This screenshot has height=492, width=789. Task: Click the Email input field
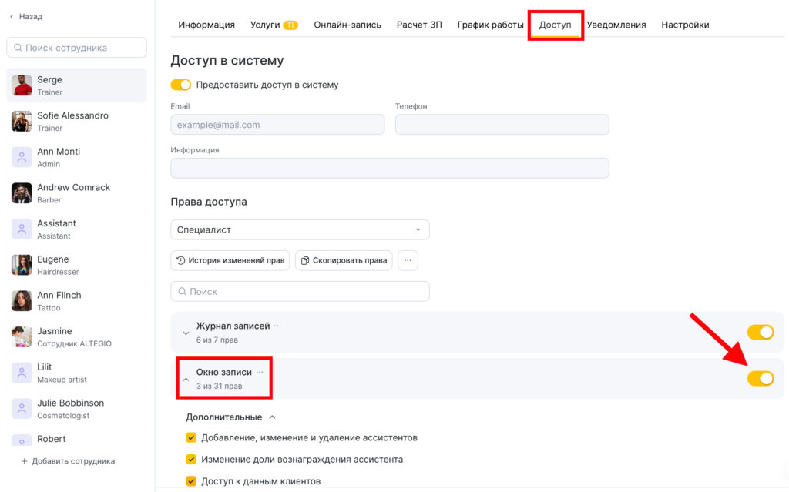coord(277,125)
